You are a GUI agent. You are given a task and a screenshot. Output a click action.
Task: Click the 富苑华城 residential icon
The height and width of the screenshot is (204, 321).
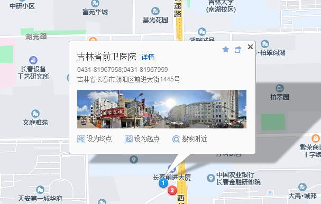[x=95, y=4]
